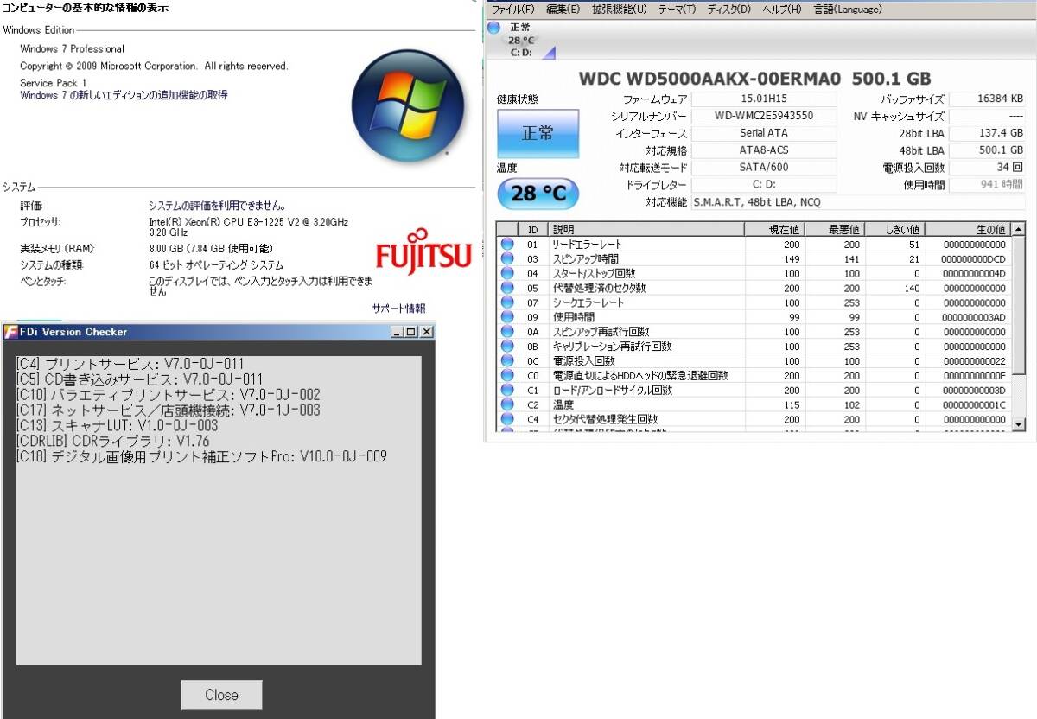The width and height of the screenshot is (1037, 719).
Task: Click the 対応機能 field S.M.A.R.T, 48bit LBA, NCQ
Action: click(x=857, y=202)
